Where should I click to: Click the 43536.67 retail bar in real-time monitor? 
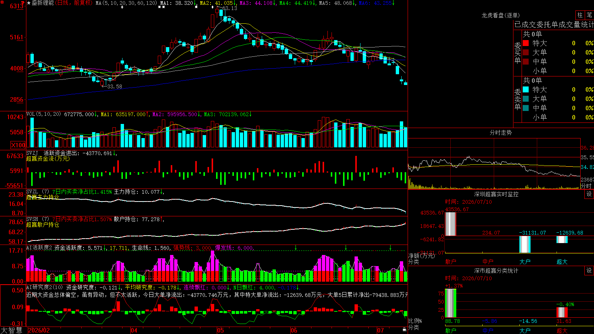pyautogui.click(x=451, y=224)
